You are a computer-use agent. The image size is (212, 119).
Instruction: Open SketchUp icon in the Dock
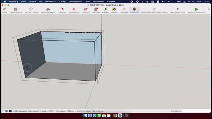120,115
